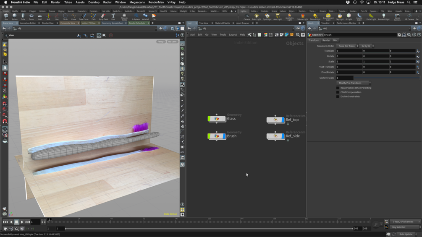The height and width of the screenshot is (237, 422).
Task: Select the Brush geometry node
Action: pos(217,136)
